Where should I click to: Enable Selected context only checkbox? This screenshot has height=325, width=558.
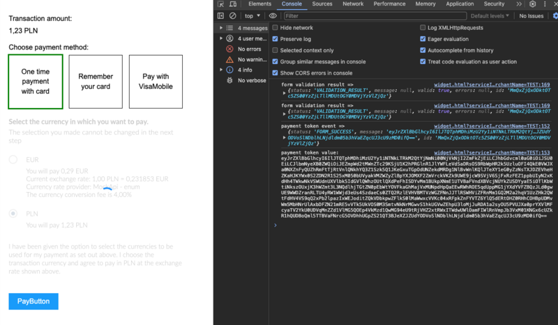275,50
